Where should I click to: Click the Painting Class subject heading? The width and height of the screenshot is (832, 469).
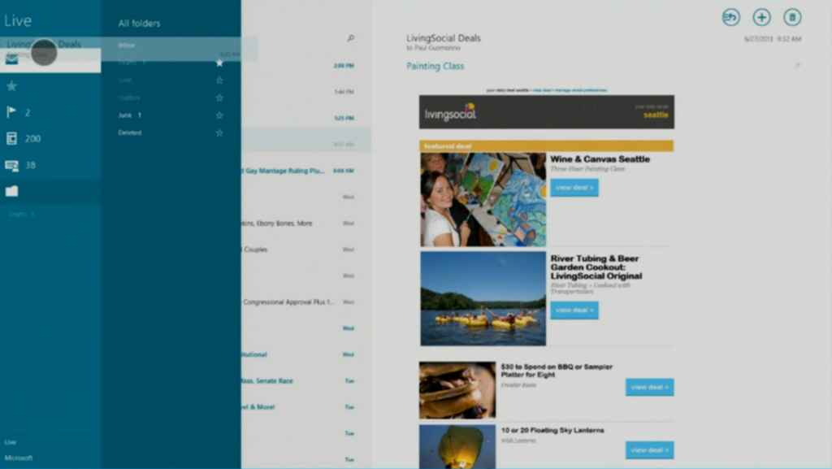point(435,66)
